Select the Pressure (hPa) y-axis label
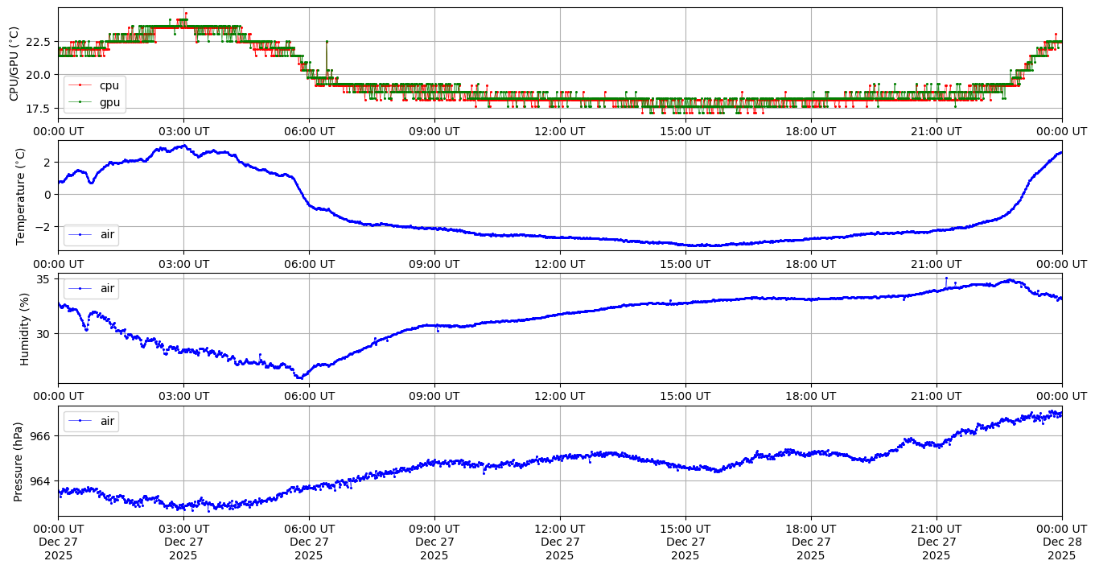Screen dimensions: 1095x569 pyautogui.click(x=19, y=461)
